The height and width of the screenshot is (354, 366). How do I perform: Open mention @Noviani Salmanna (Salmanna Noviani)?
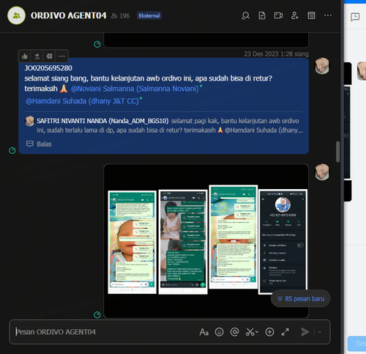135,89
